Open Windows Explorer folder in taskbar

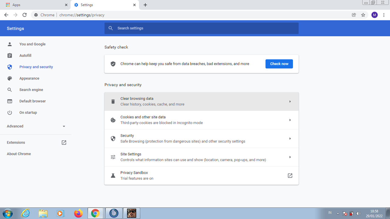tap(43, 213)
